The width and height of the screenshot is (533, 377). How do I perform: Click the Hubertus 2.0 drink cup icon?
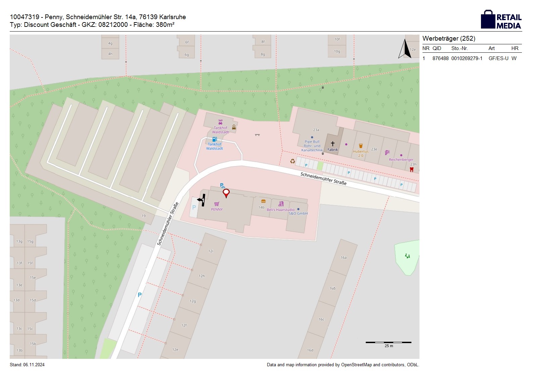(361, 146)
